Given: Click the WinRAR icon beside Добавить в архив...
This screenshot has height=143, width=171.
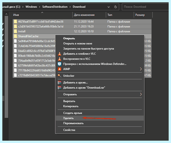Looking at the screenshot, I should (x=60, y=83).
